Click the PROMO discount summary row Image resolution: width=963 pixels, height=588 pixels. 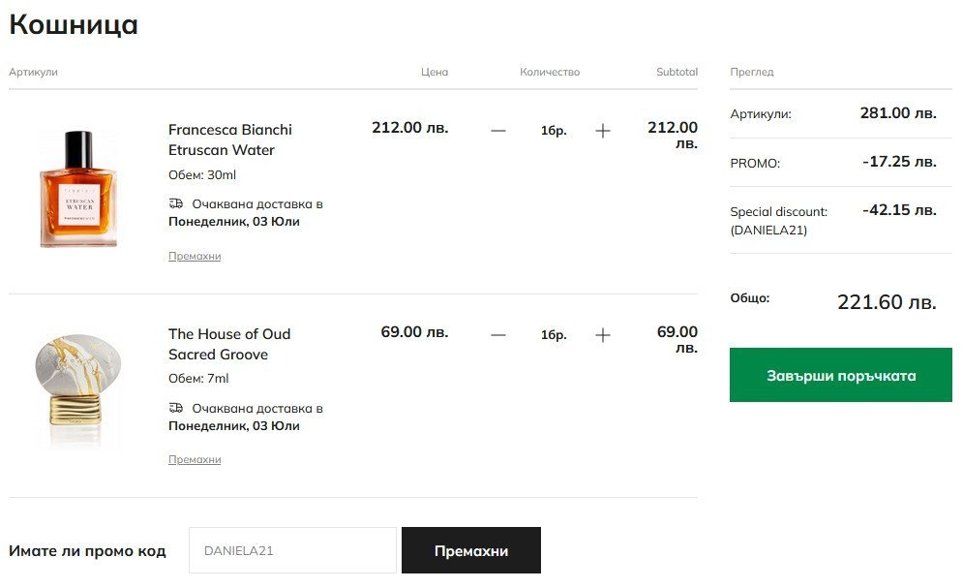[x=832, y=163]
